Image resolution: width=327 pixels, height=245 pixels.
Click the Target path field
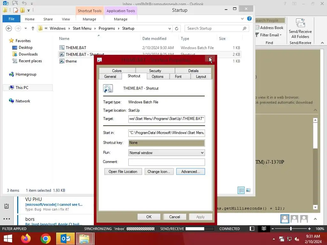(x=167, y=119)
